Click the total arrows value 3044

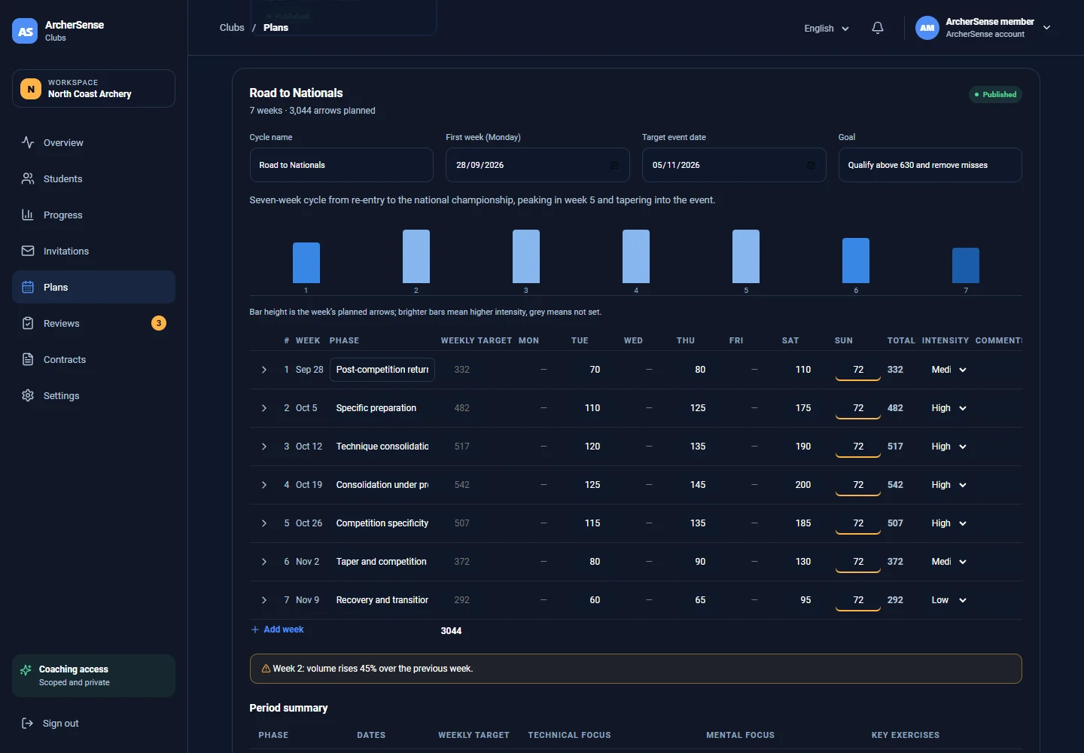pyautogui.click(x=451, y=631)
